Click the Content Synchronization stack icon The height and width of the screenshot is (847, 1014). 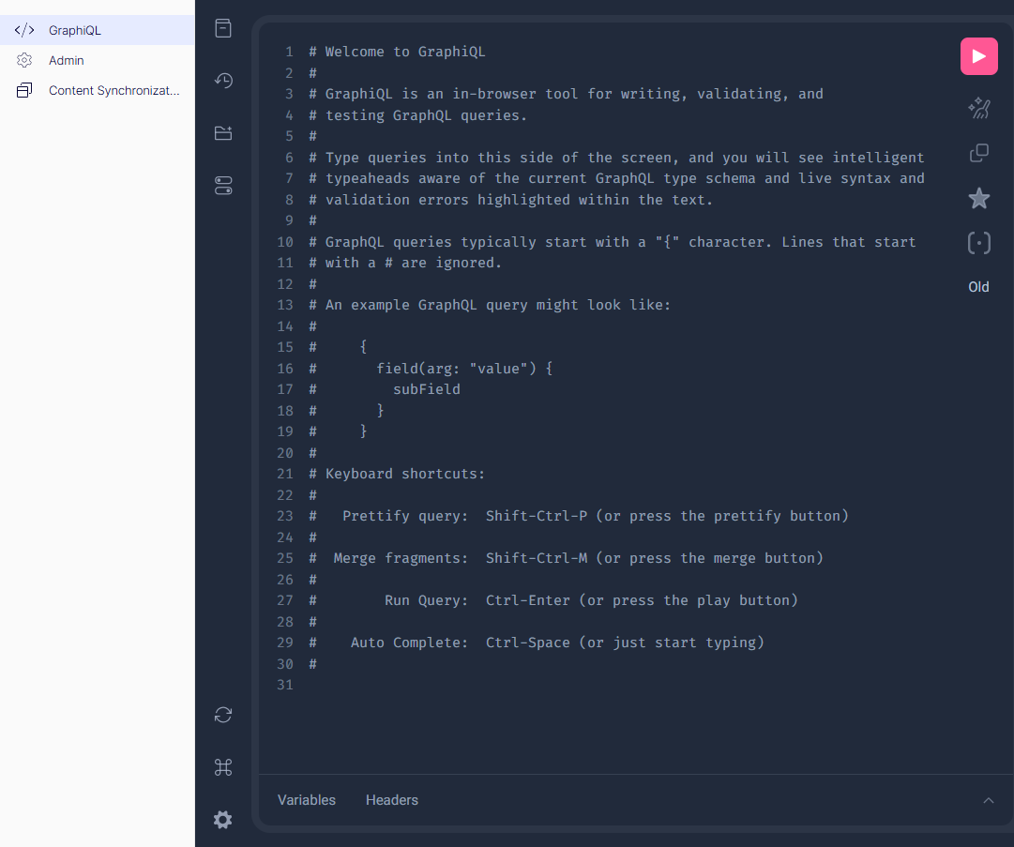24,91
